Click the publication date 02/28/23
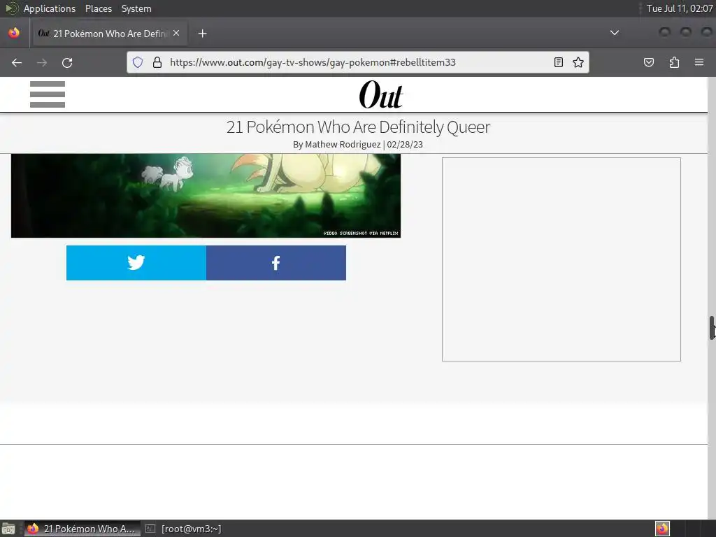 click(405, 144)
